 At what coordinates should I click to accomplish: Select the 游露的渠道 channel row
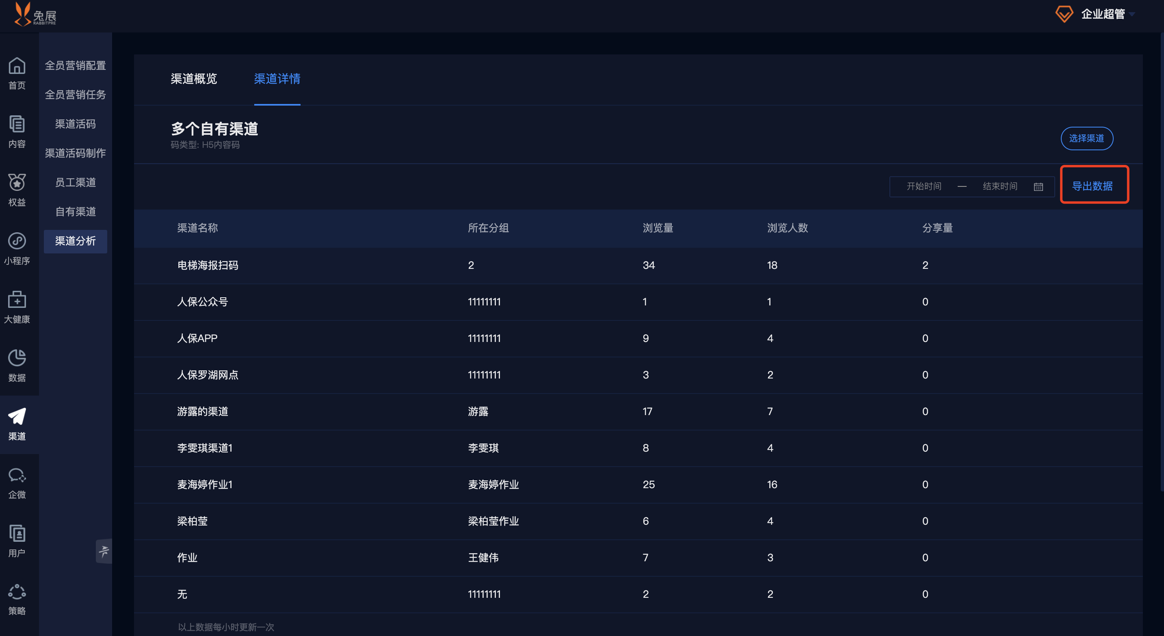(x=638, y=412)
